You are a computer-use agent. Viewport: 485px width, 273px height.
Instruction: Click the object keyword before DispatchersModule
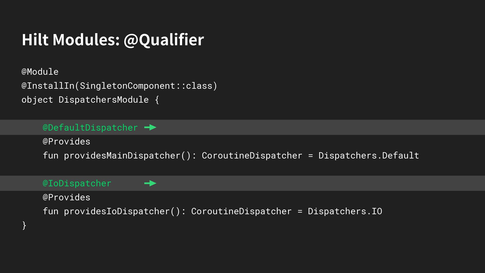pyautogui.click(x=37, y=100)
